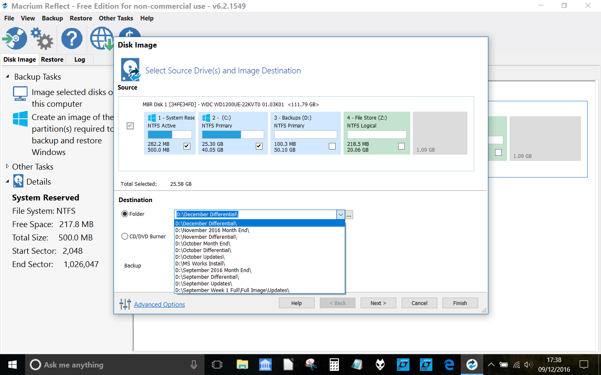This screenshot has width=601, height=375.
Task: Open the View menu
Action: (28, 18)
